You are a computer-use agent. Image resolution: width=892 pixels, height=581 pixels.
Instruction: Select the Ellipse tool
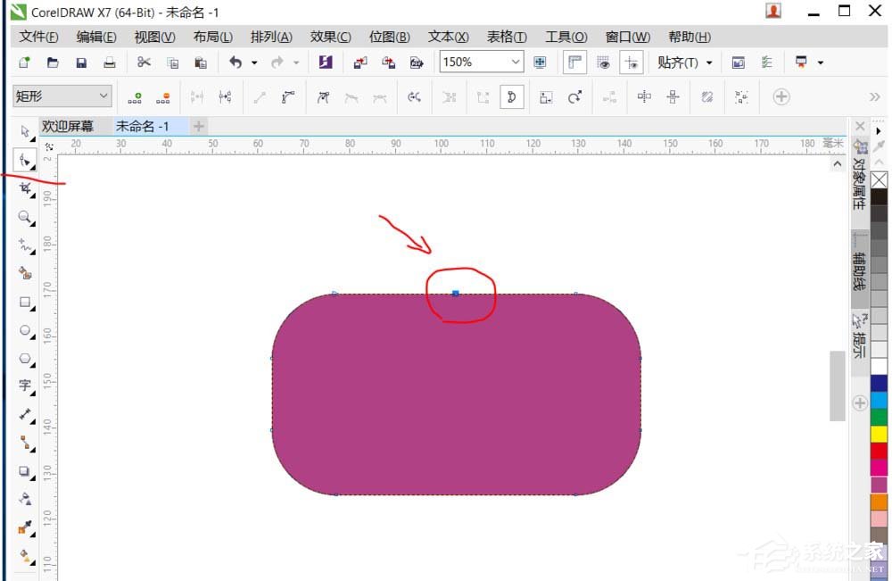pyautogui.click(x=25, y=330)
